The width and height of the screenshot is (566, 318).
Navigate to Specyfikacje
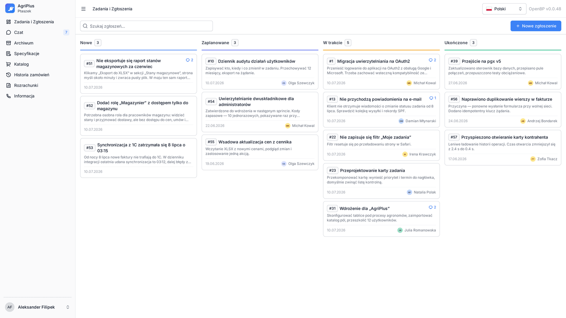(37, 54)
